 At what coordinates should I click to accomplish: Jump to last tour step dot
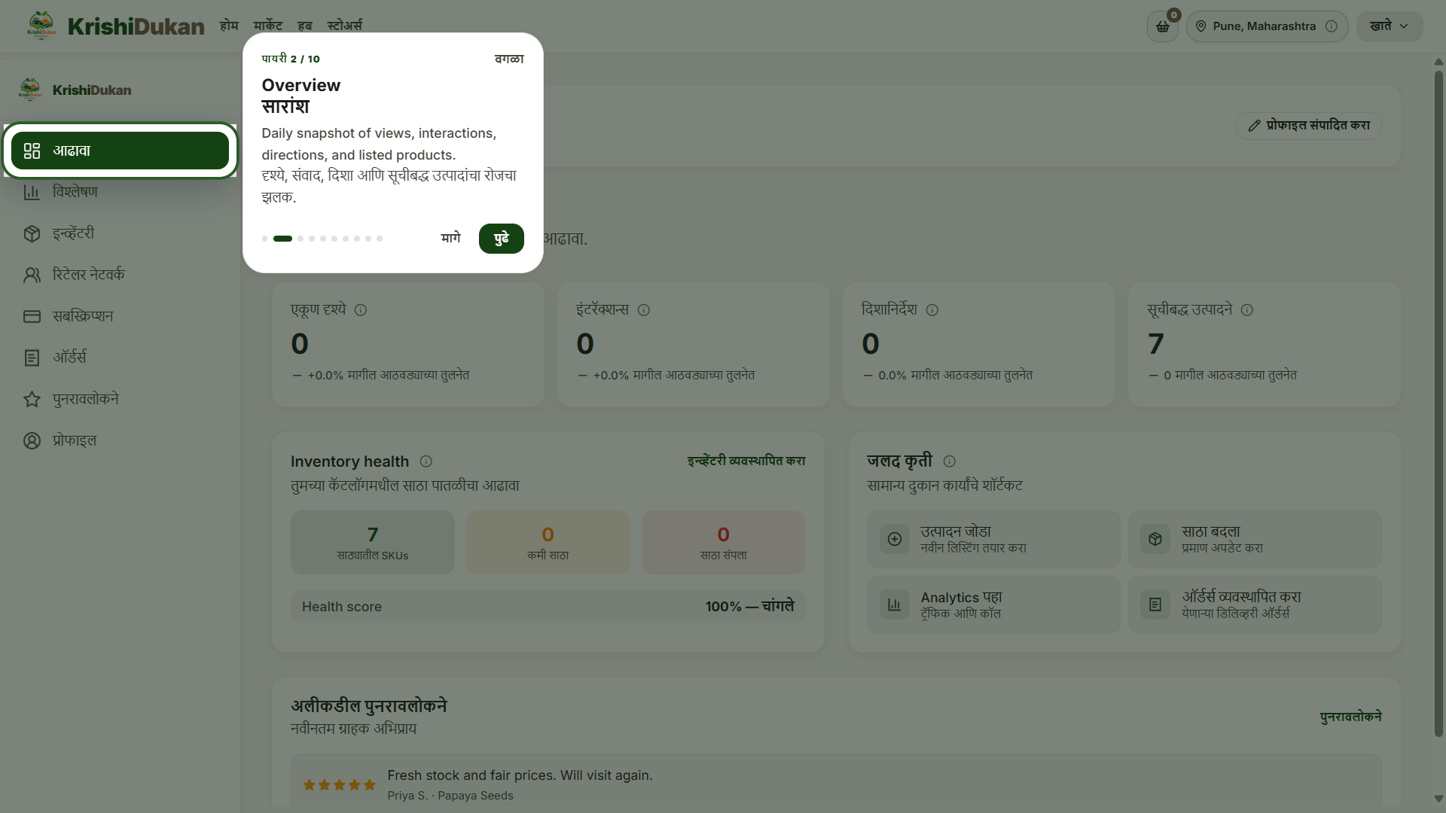coord(380,239)
